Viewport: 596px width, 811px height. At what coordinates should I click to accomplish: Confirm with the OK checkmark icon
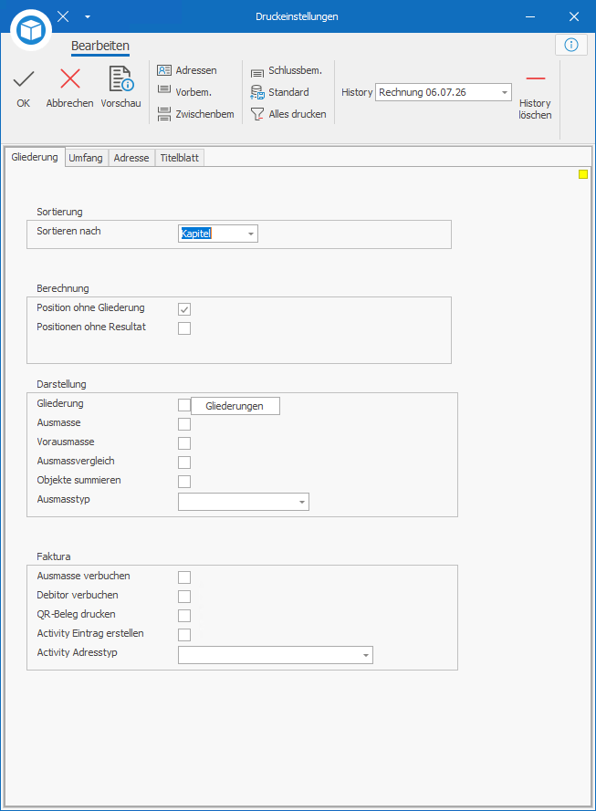click(x=24, y=79)
